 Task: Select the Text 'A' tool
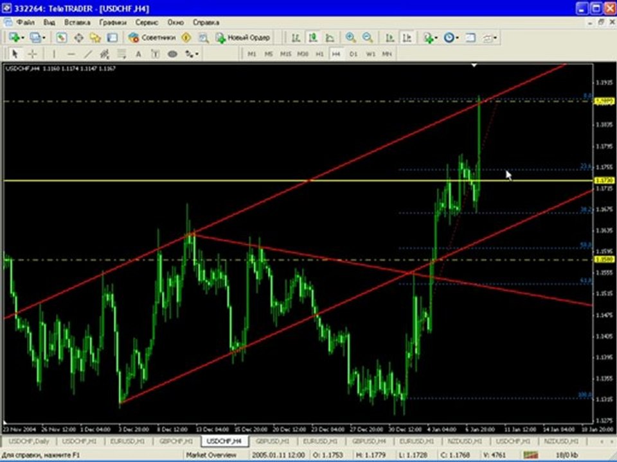point(139,54)
